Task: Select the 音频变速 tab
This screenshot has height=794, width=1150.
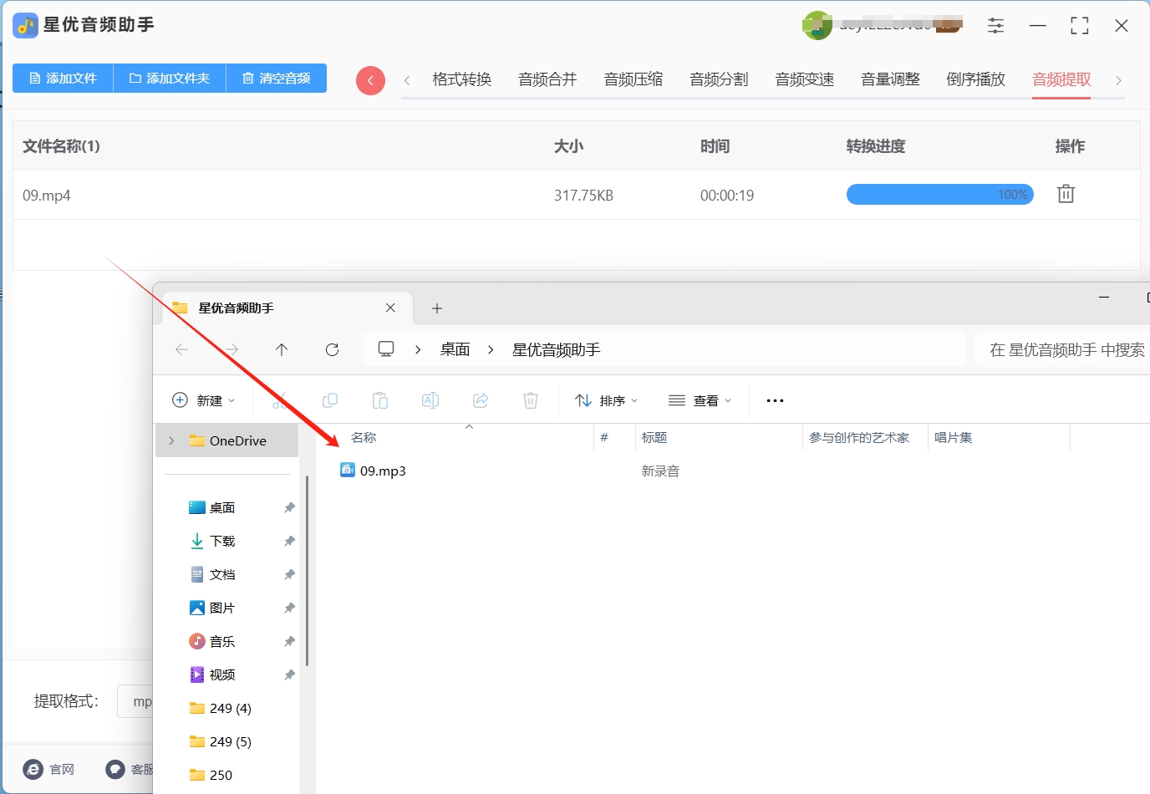Action: 805,79
